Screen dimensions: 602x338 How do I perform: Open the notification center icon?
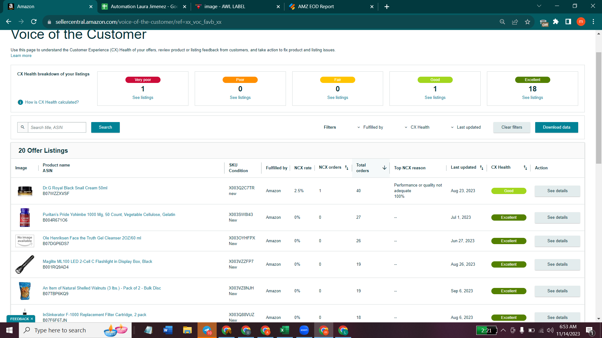coord(589,330)
